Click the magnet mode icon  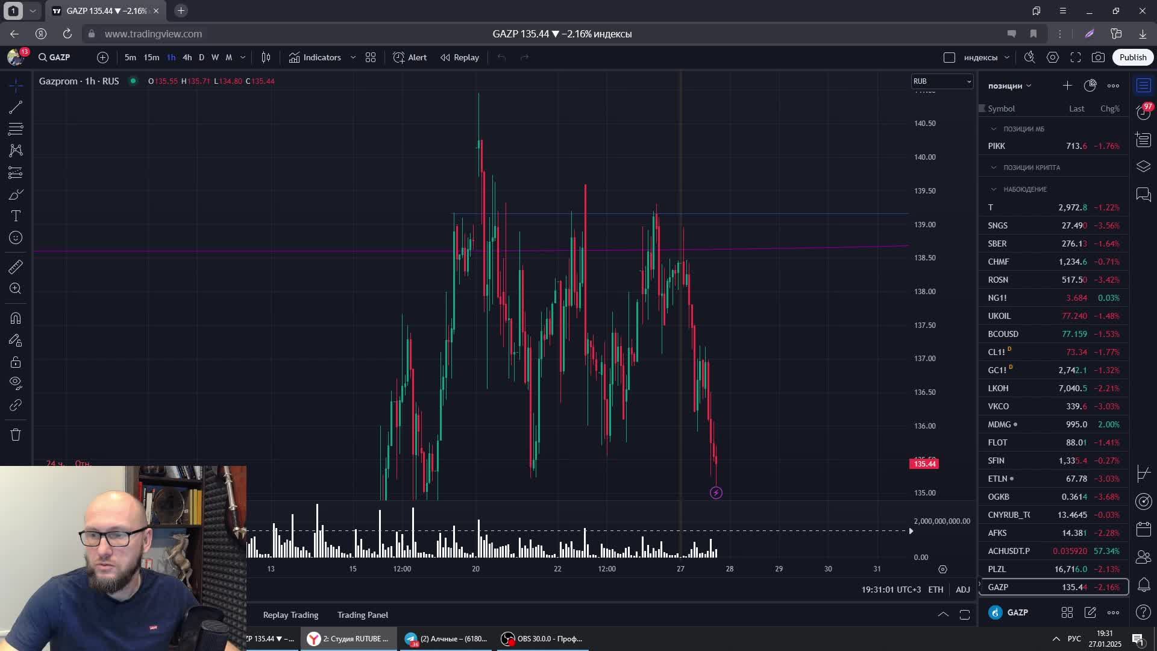(16, 318)
